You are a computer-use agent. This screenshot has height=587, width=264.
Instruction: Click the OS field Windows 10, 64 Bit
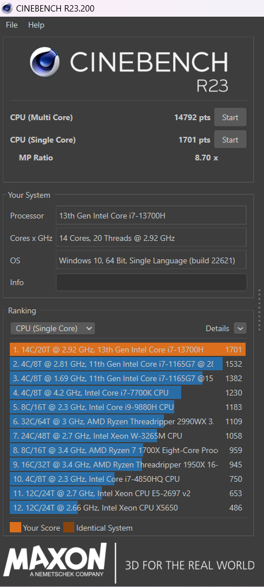151,260
